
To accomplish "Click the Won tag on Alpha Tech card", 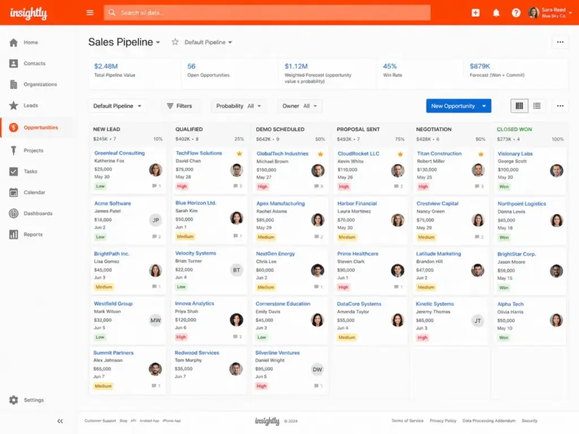I will (504, 338).
